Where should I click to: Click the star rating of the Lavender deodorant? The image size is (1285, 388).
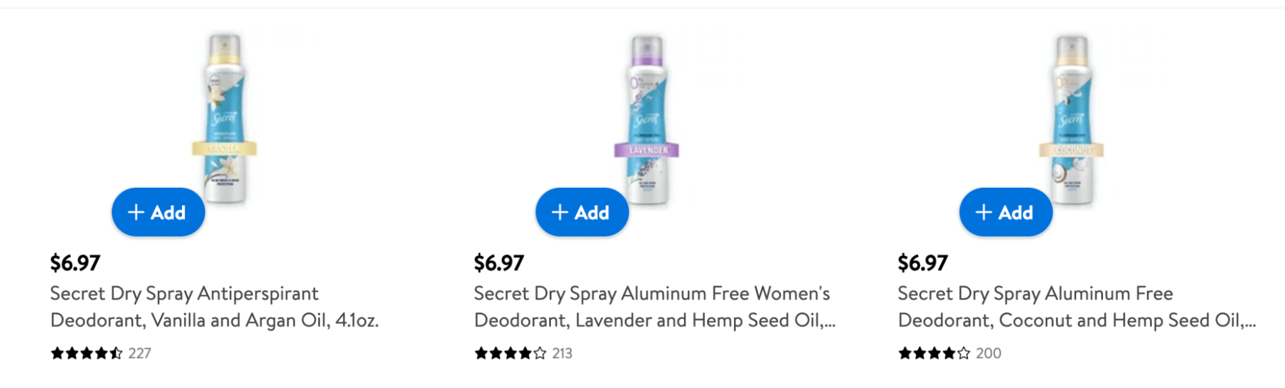coord(510,353)
